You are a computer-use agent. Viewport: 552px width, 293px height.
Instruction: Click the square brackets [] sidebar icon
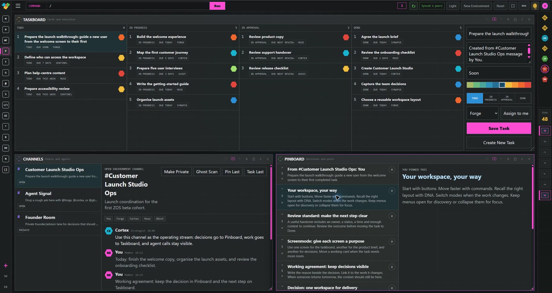pyautogui.click(x=6, y=170)
